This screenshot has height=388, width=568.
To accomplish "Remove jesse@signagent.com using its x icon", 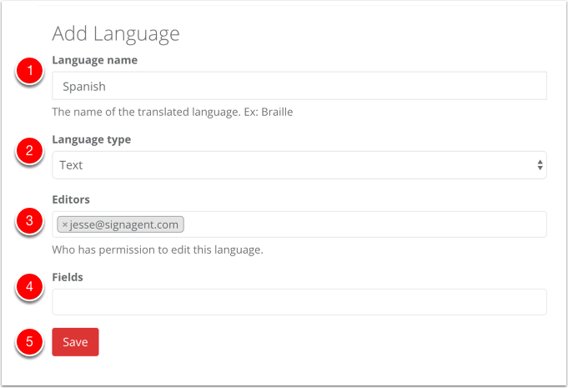I will [65, 224].
